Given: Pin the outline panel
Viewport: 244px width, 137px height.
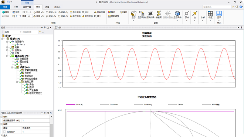Looking at the screenshot, I should pyautogui.click(x=45, y=28).
